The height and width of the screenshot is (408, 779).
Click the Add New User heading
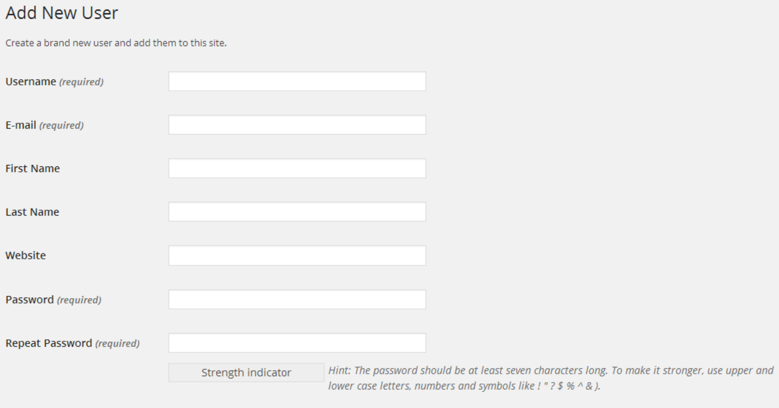(62, 13)
